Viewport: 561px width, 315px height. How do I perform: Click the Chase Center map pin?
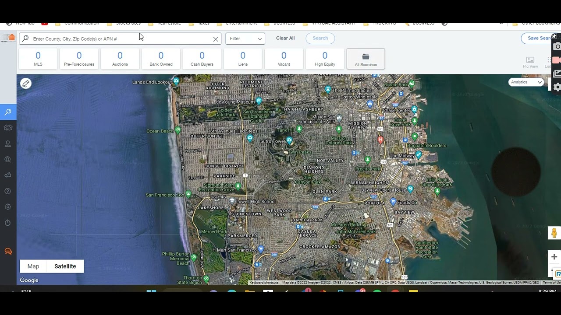(415, 109)
